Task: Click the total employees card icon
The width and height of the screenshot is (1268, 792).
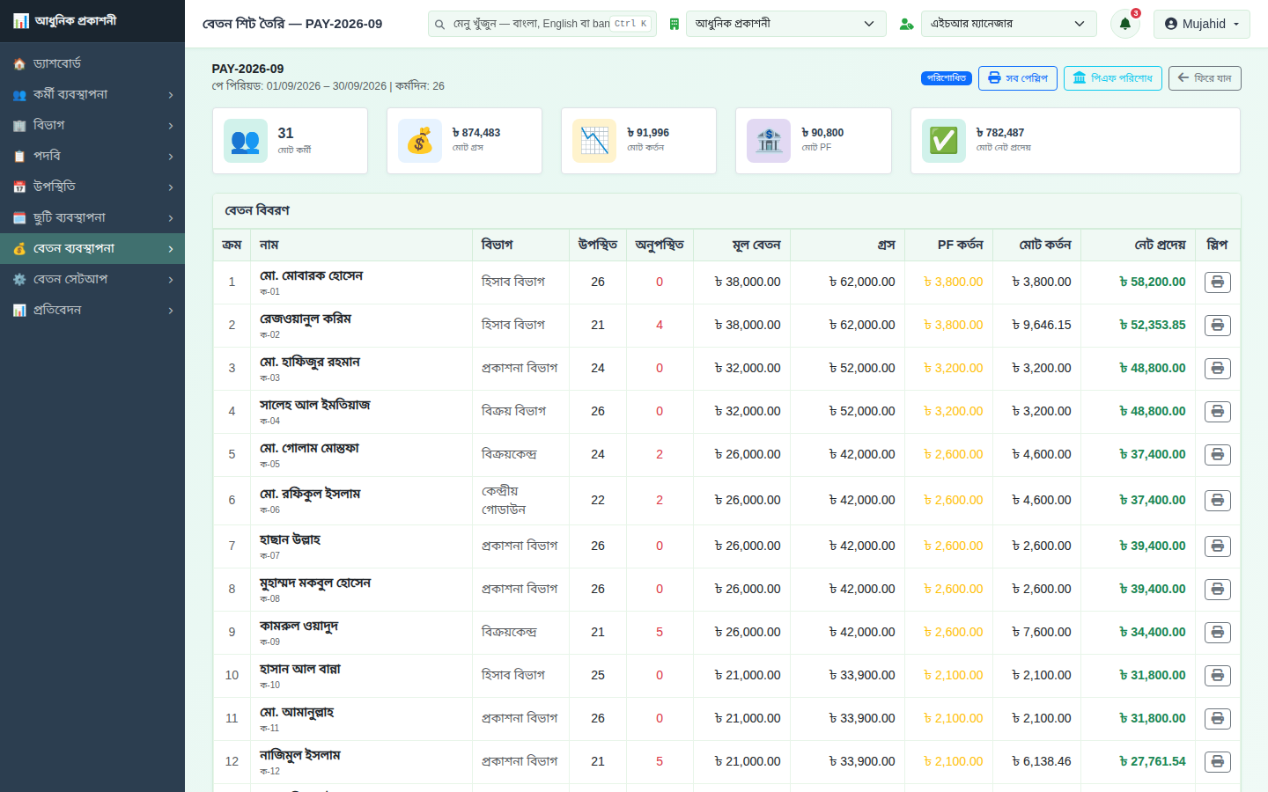Action: point(246,141)
